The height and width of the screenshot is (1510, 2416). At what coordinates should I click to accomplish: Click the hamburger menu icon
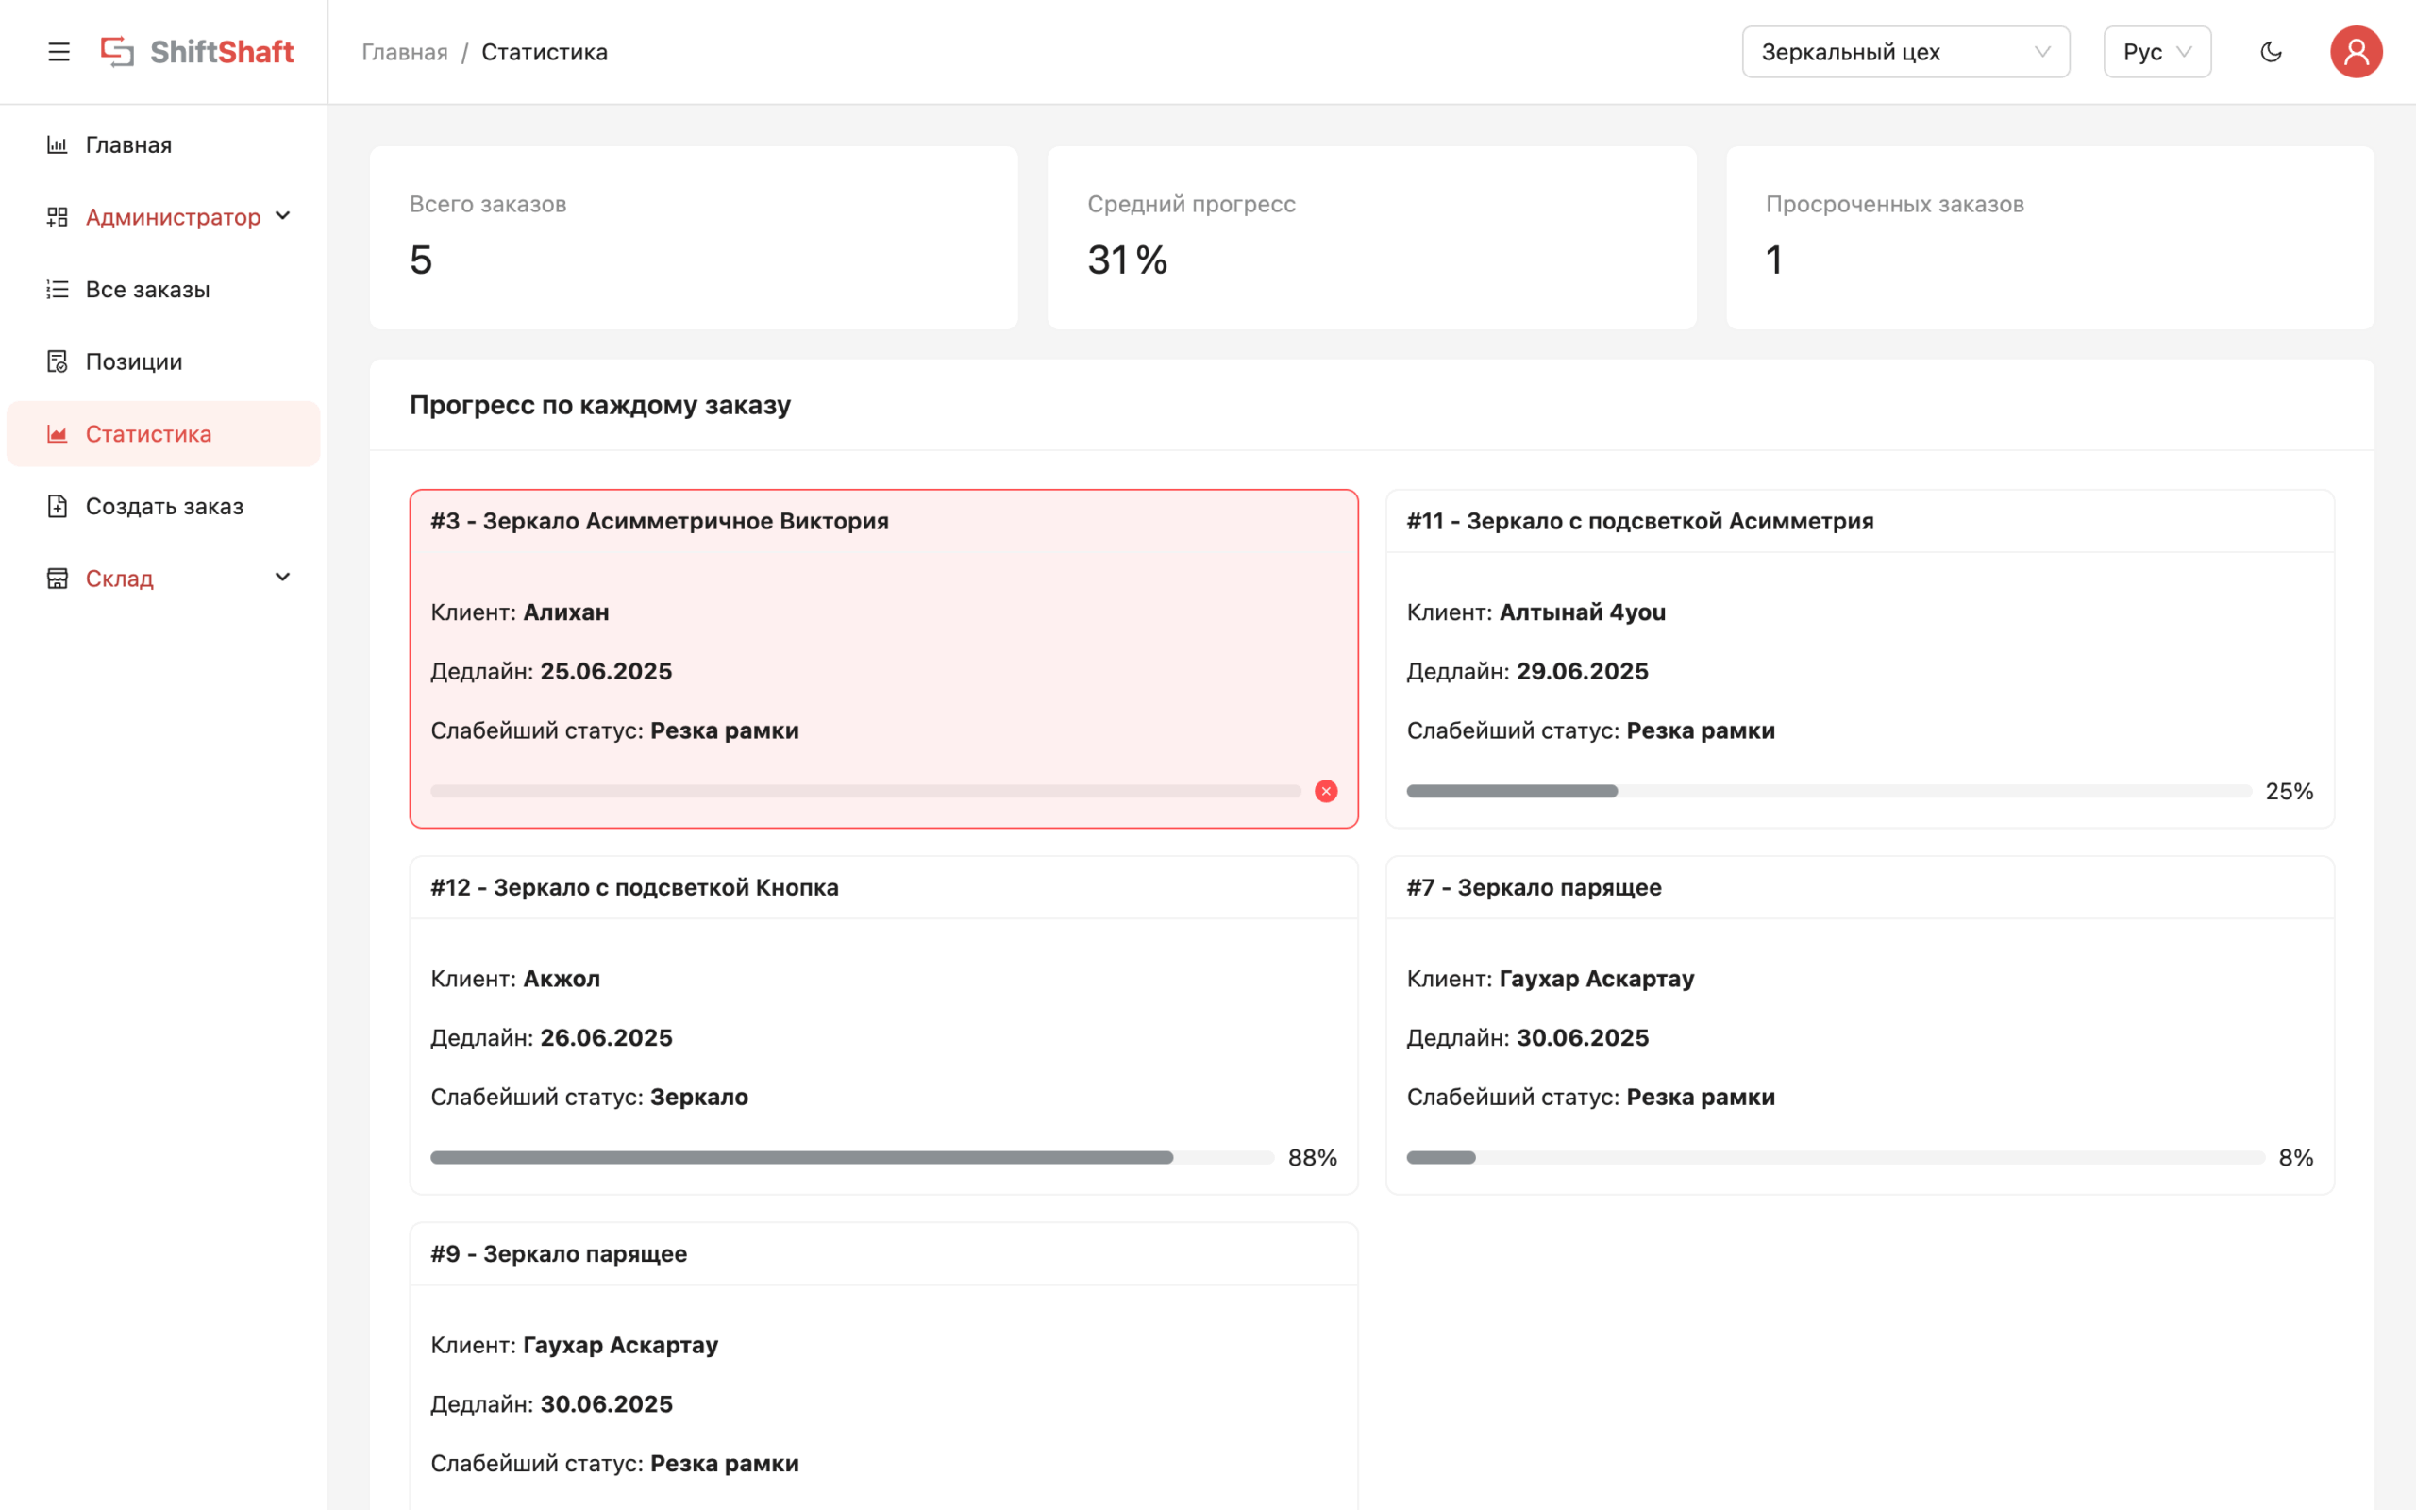59,52
